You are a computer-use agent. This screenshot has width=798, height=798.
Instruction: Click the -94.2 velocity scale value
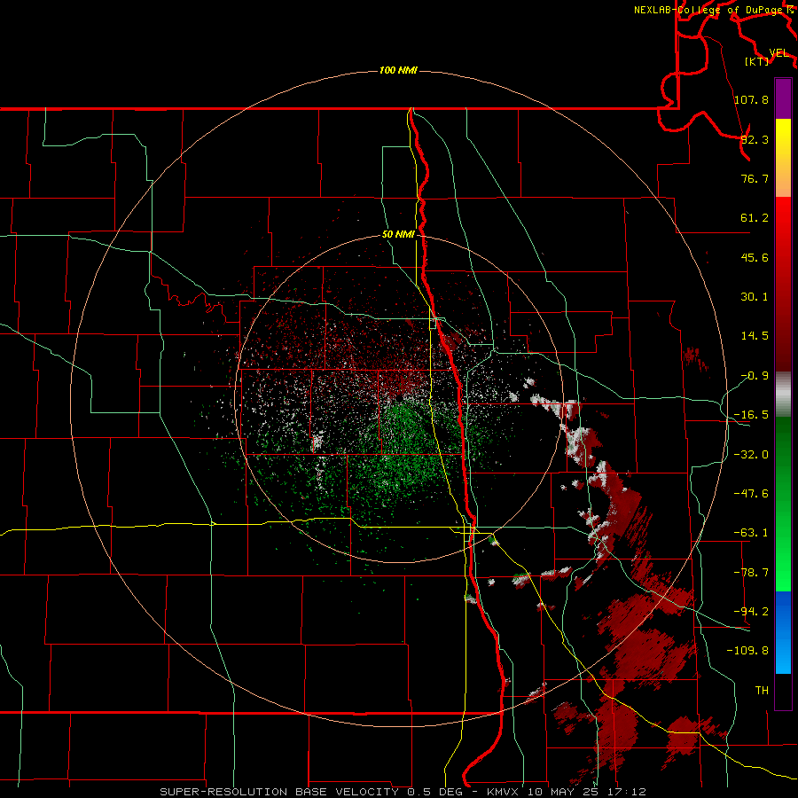pos(751,611)
